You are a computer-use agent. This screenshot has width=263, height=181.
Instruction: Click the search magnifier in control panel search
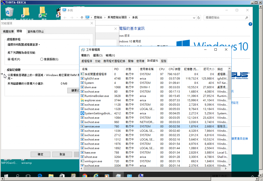247,18
